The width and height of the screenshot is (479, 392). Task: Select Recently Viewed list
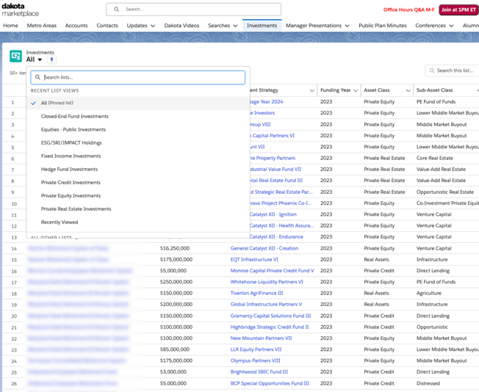tap(60, 222)
